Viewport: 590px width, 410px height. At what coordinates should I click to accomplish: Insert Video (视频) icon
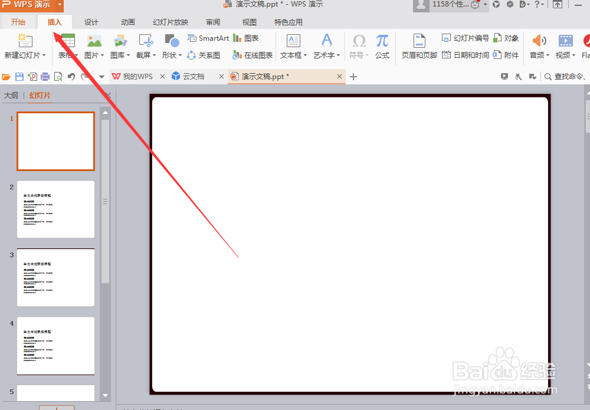[x=566, y=41]
